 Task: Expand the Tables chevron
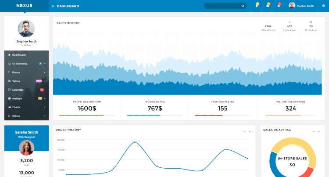coord(45,81)
